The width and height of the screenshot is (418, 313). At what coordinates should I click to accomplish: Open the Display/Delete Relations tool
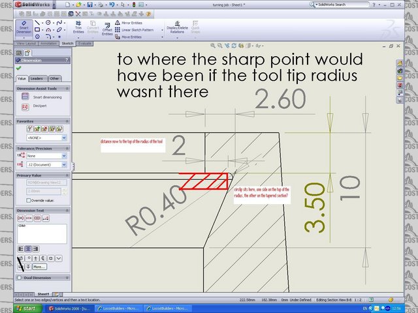pyautogui.click(x=176, y=28)
